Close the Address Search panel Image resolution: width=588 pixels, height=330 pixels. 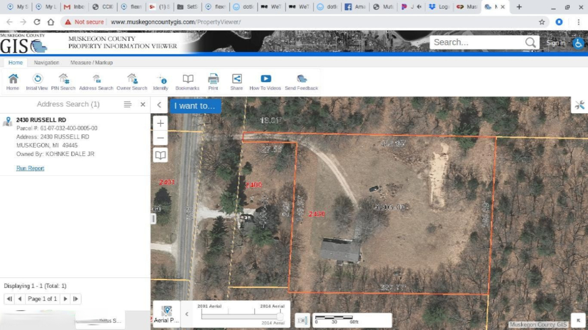coord(143,104)
